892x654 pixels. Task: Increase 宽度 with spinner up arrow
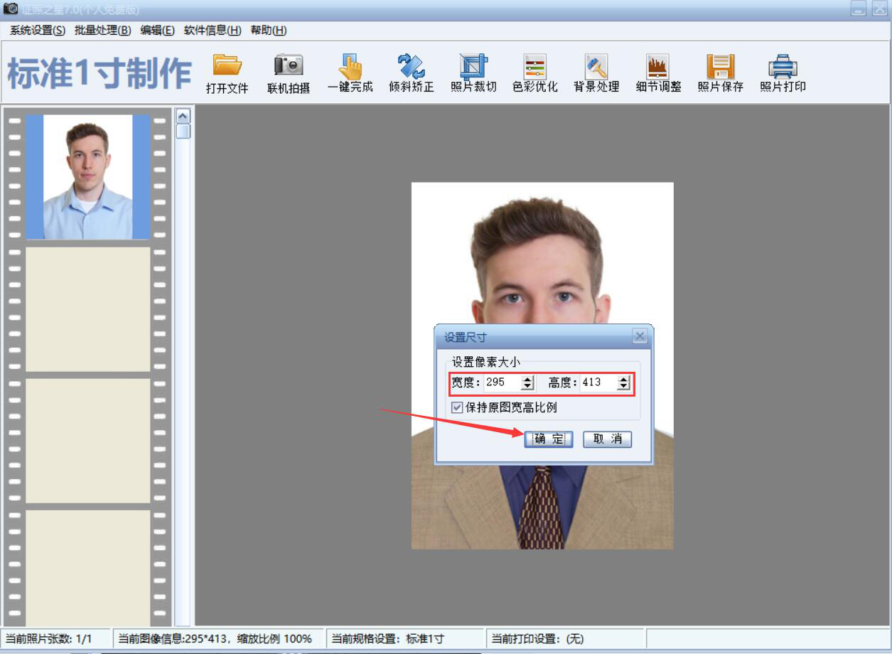[527, 379]
